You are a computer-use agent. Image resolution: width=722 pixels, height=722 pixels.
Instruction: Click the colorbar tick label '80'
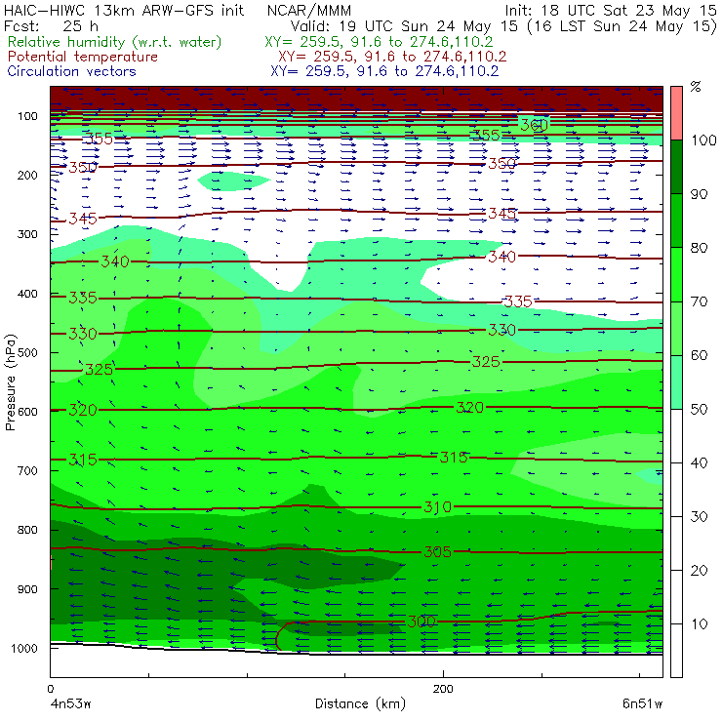coord(699,248)
